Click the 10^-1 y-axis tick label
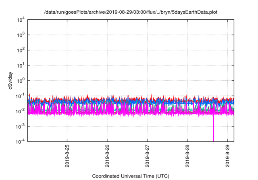This screenshot has width=258, height=180. [20, 96]
